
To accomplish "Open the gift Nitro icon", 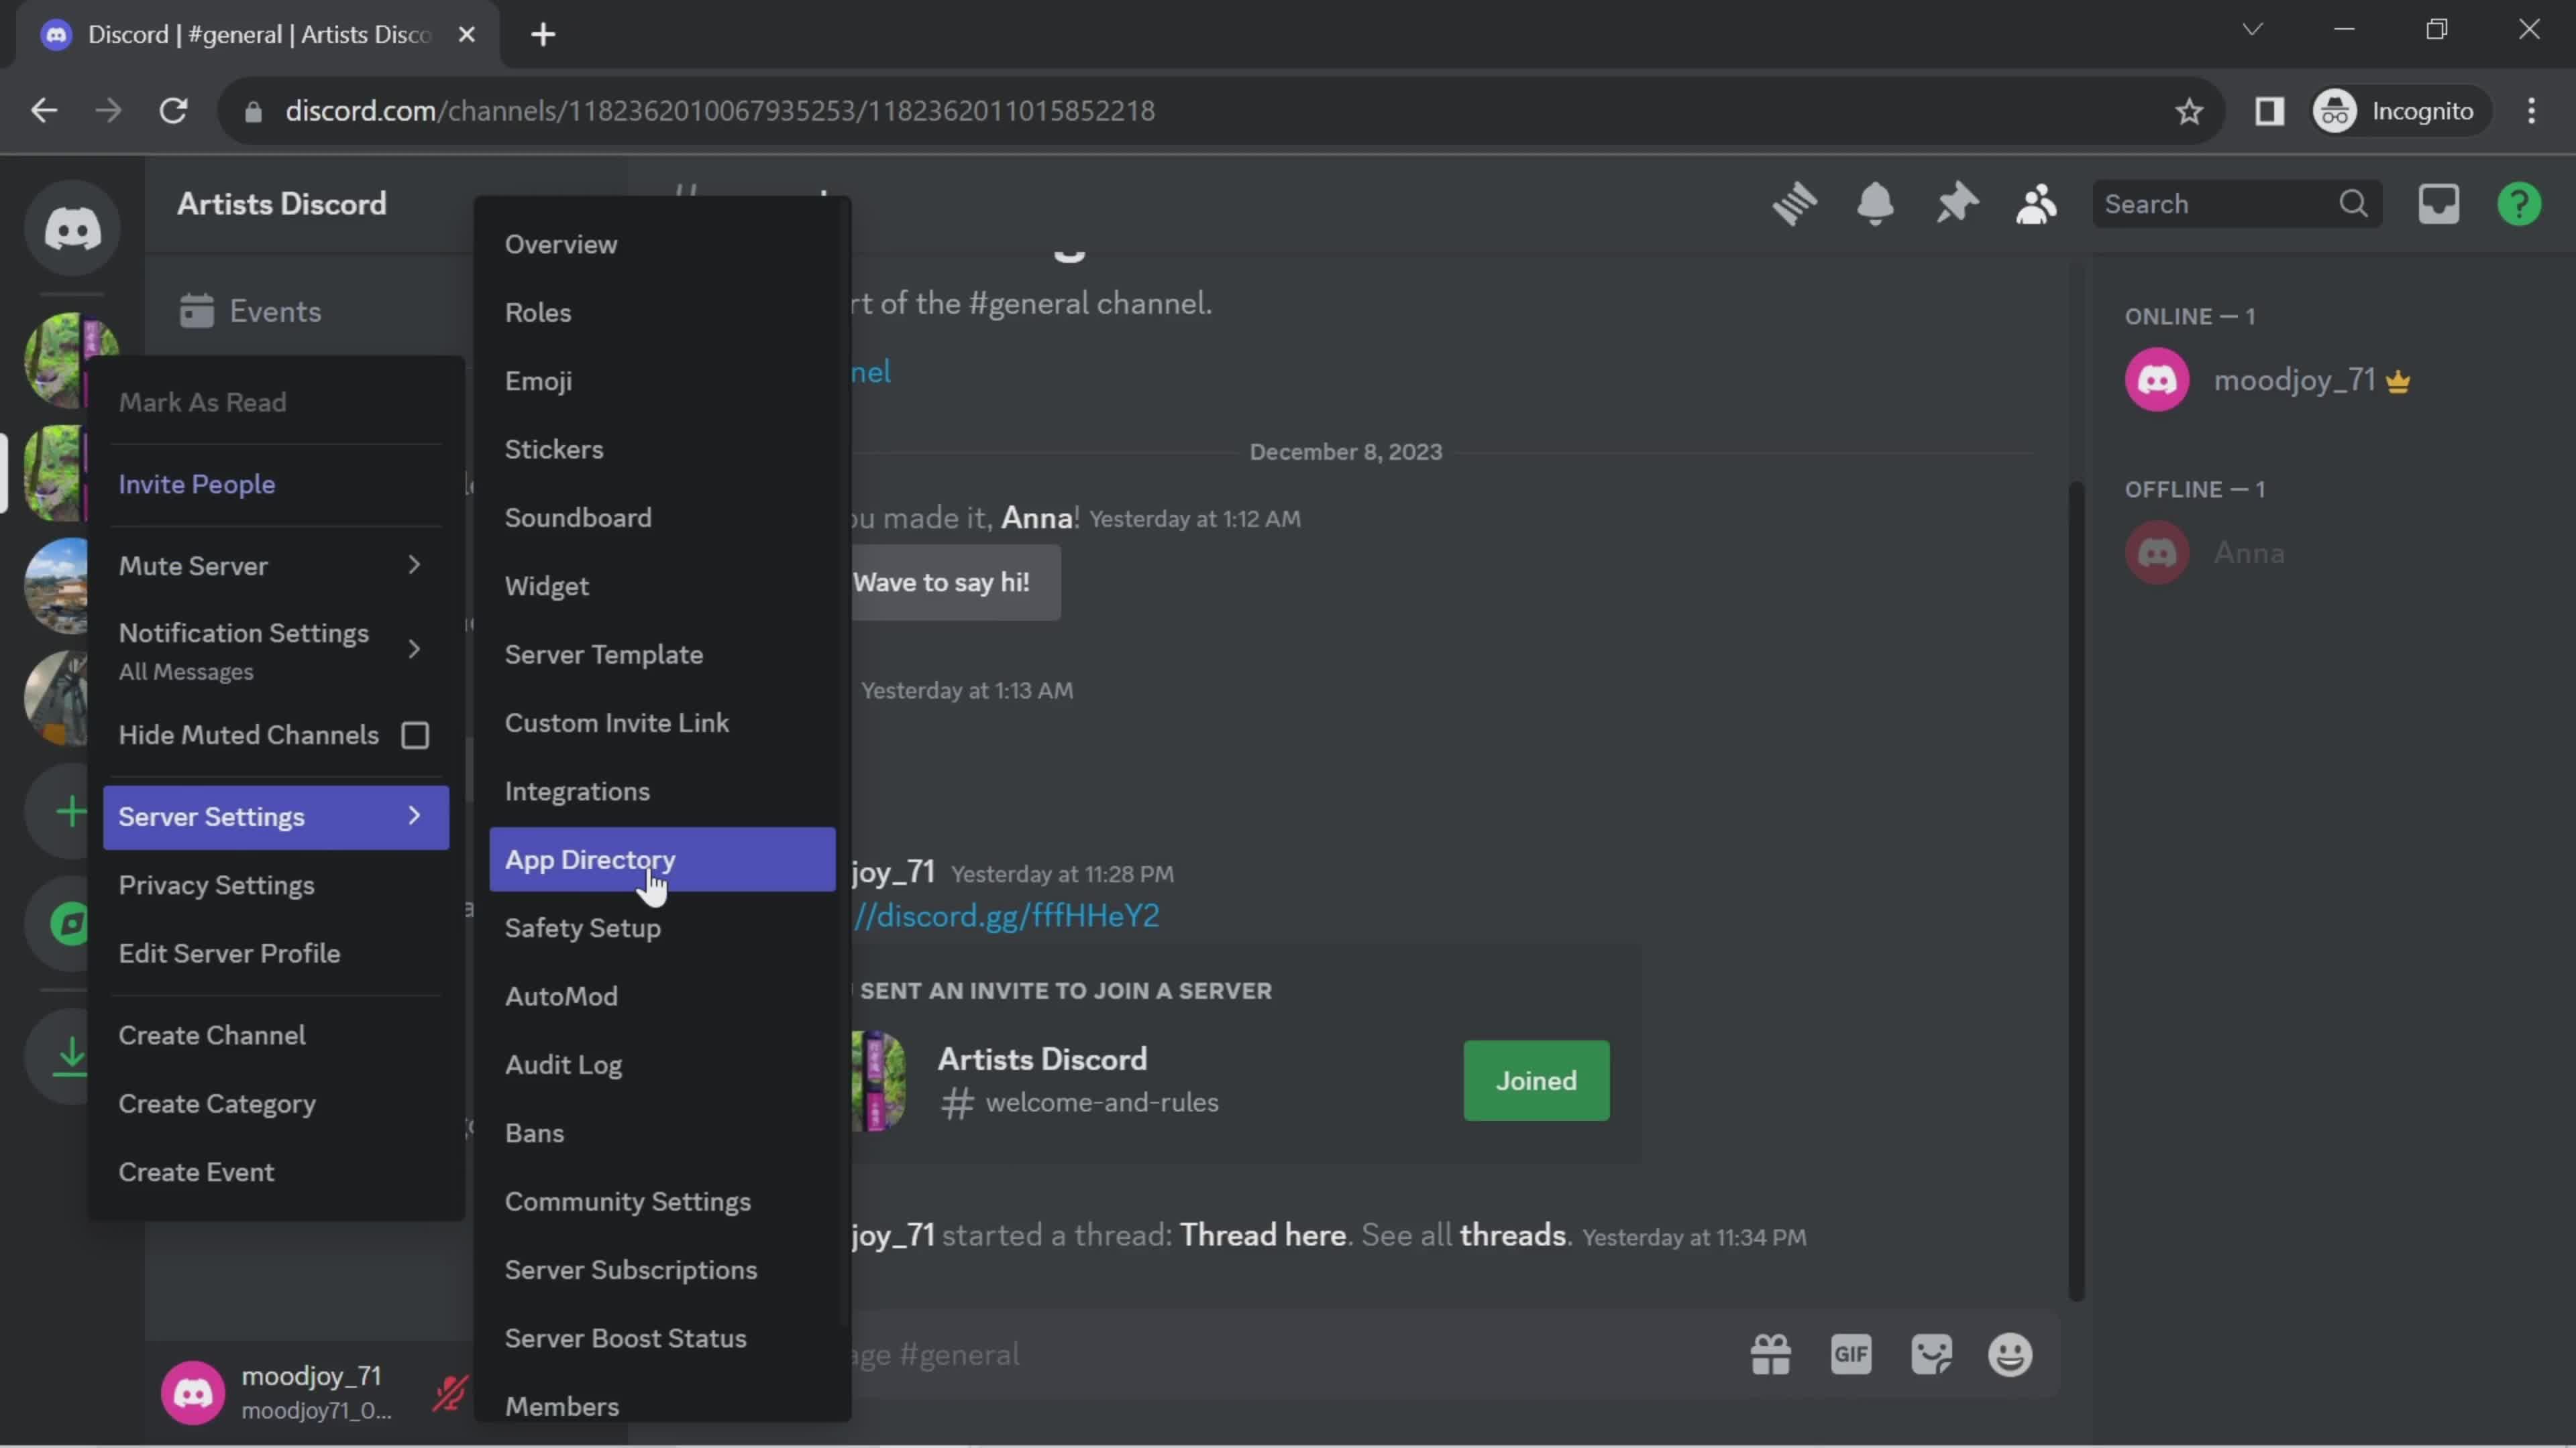I will click(x=1770, y=1355).
